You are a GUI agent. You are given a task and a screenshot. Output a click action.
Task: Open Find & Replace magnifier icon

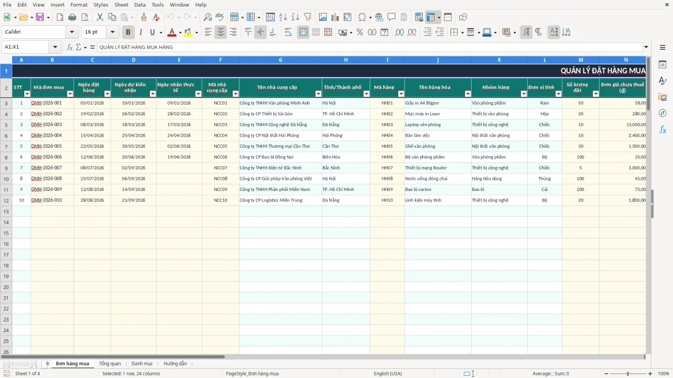point(208,17)
